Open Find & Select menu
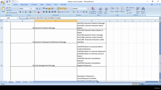This screenshot has height=90, width=161. pyautogui.click(x=143, y=10)
